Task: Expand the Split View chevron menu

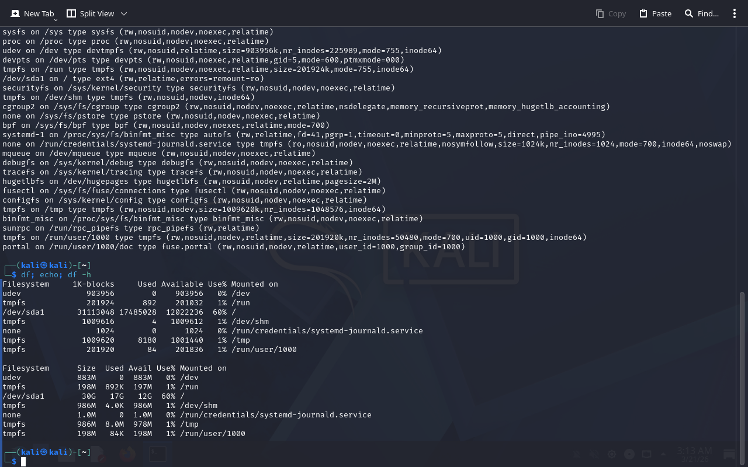Action: coord(123,13)
